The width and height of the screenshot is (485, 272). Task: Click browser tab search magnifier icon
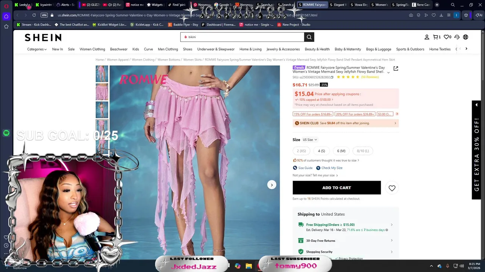coord(453,5)
